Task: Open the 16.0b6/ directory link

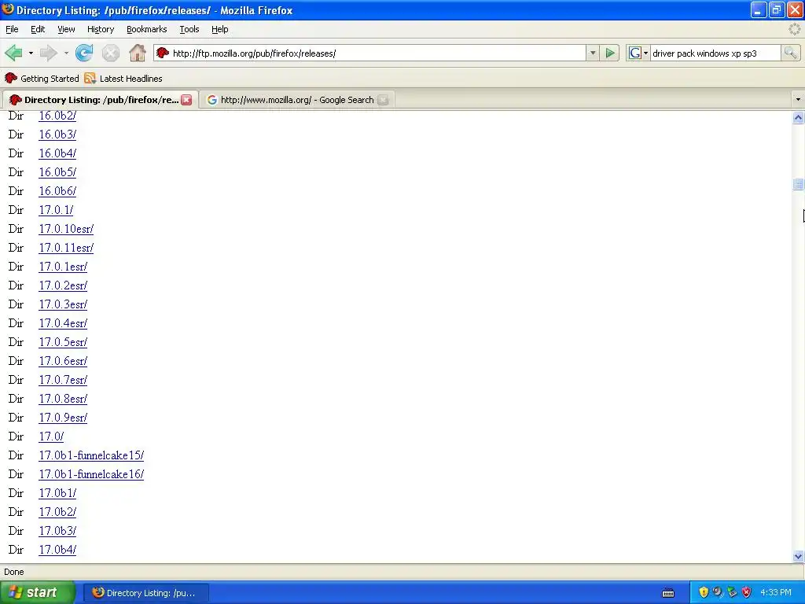Action: [57, 191]
